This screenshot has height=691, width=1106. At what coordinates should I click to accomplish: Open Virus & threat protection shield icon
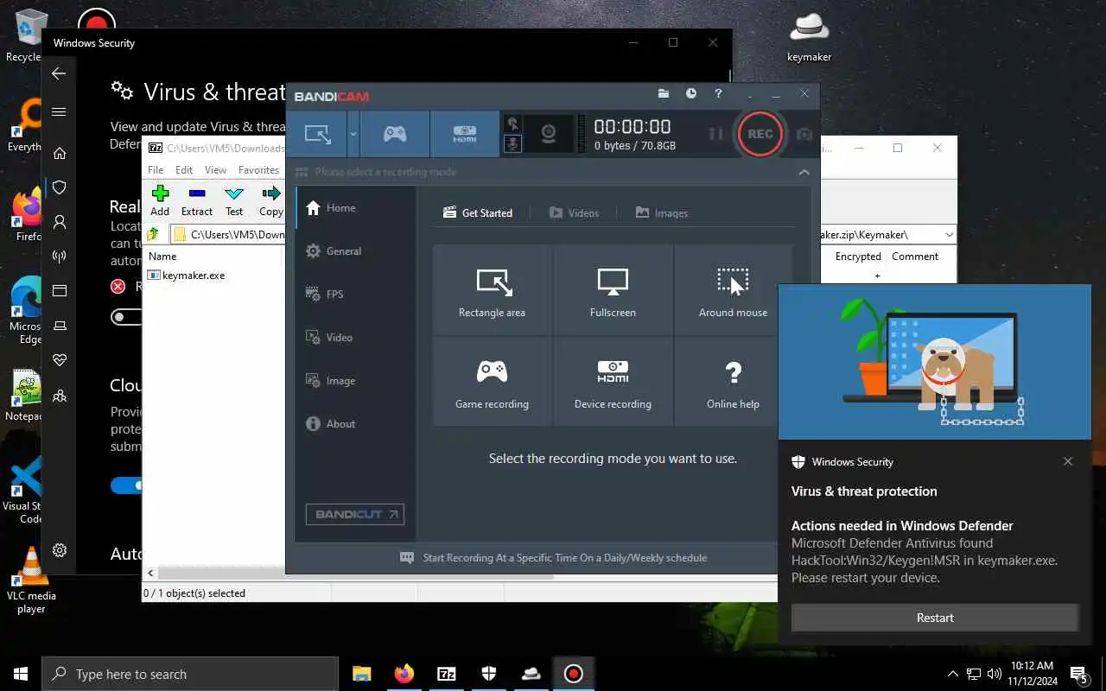[60, 187]
